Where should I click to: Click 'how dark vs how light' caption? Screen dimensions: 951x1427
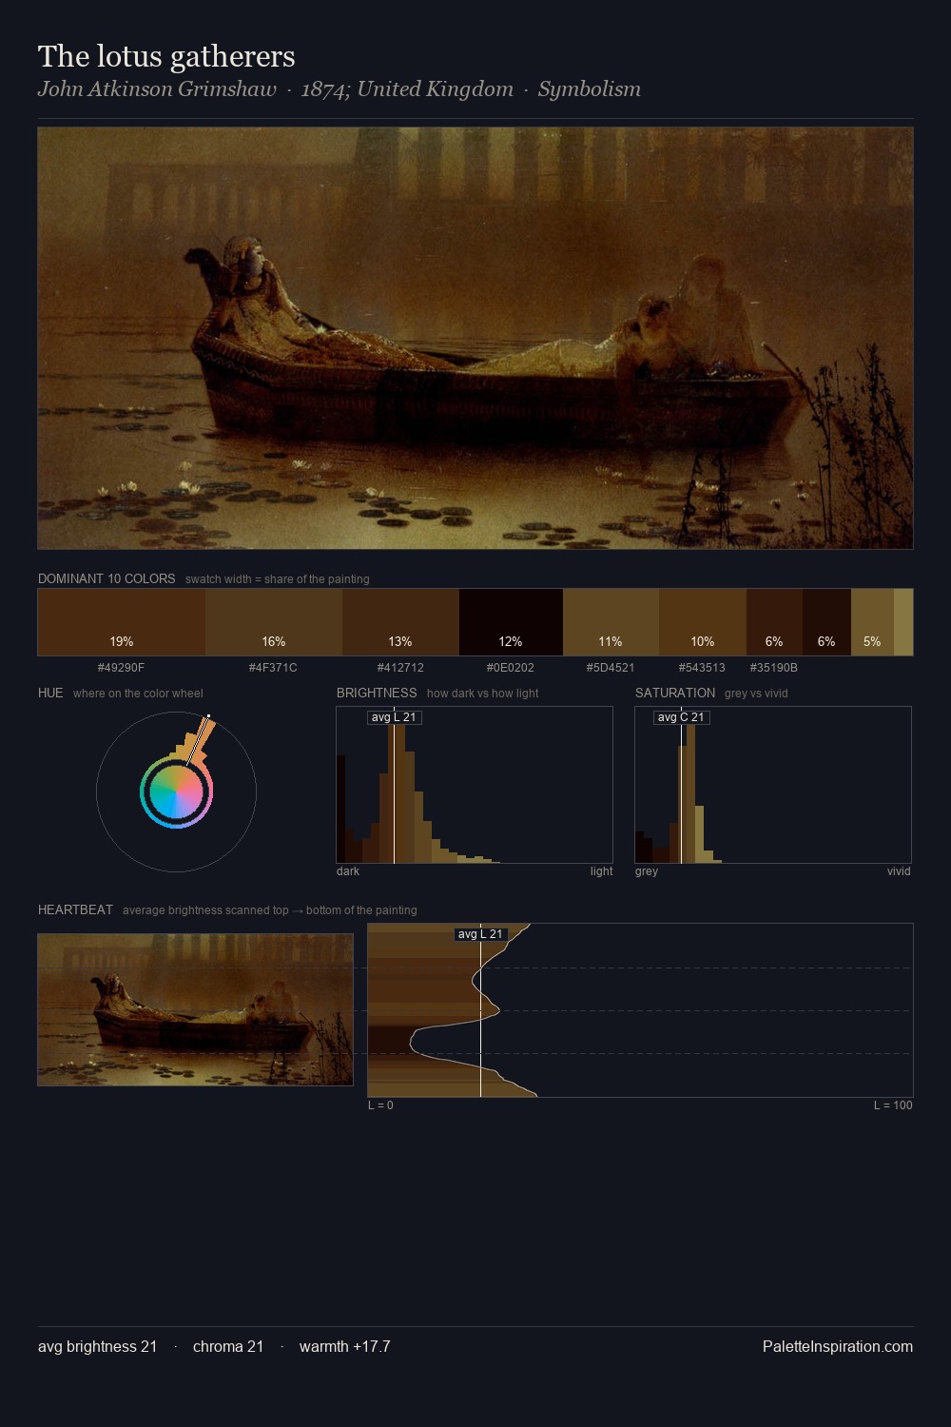click(x=482, y=694)
